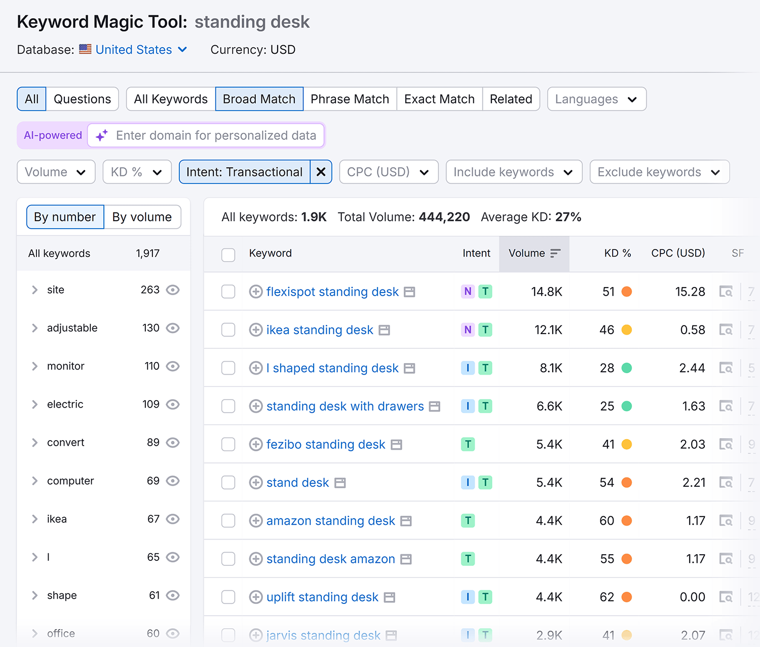Check the flexispot standing desk row checkbox
This screenshot has height=647, width=760.
point(229,292)
